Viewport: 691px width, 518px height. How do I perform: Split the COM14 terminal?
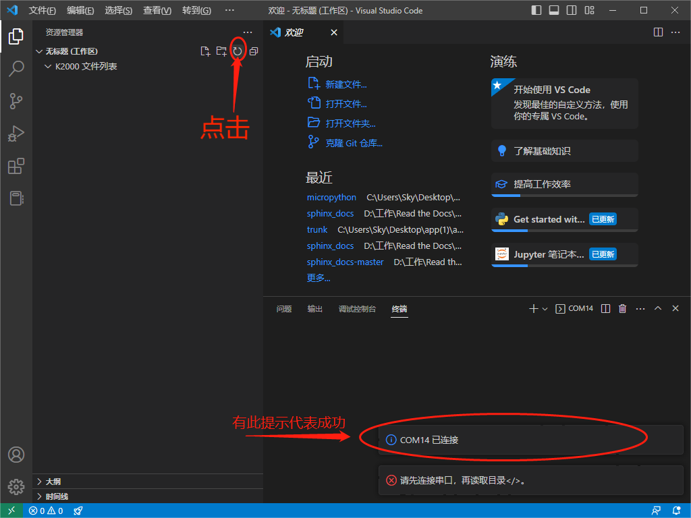[605, 309]
